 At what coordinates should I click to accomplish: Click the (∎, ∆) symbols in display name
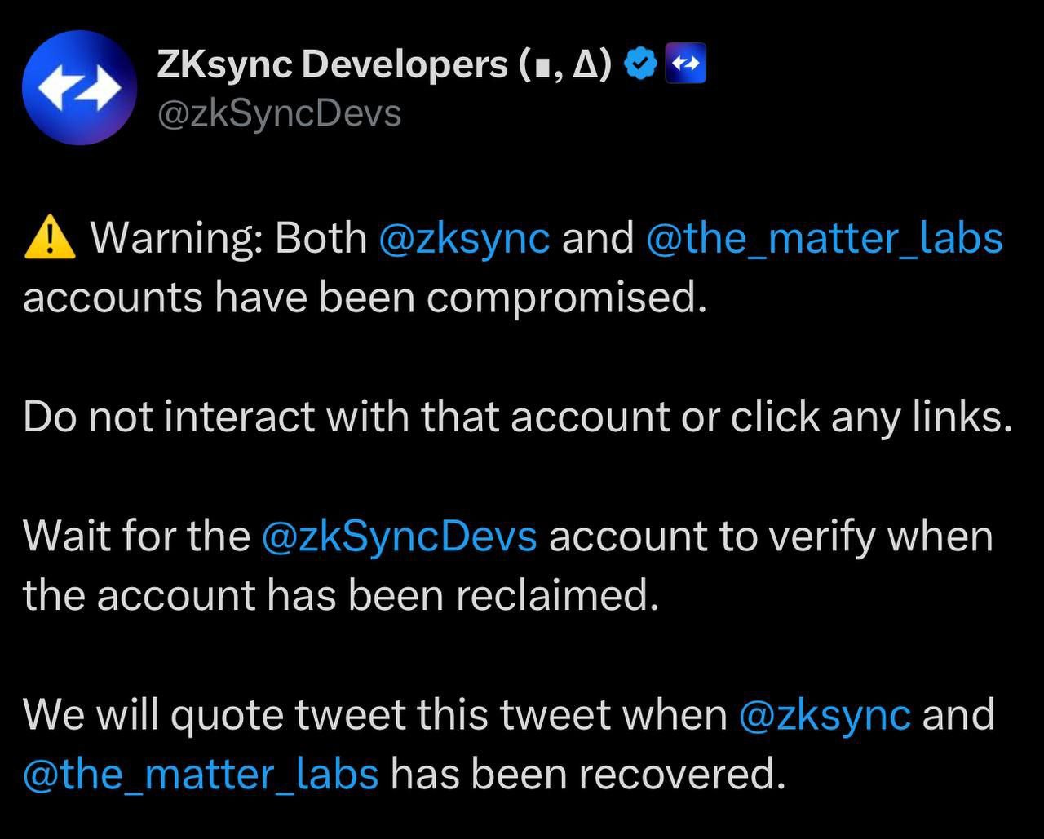tap(564, 66)
